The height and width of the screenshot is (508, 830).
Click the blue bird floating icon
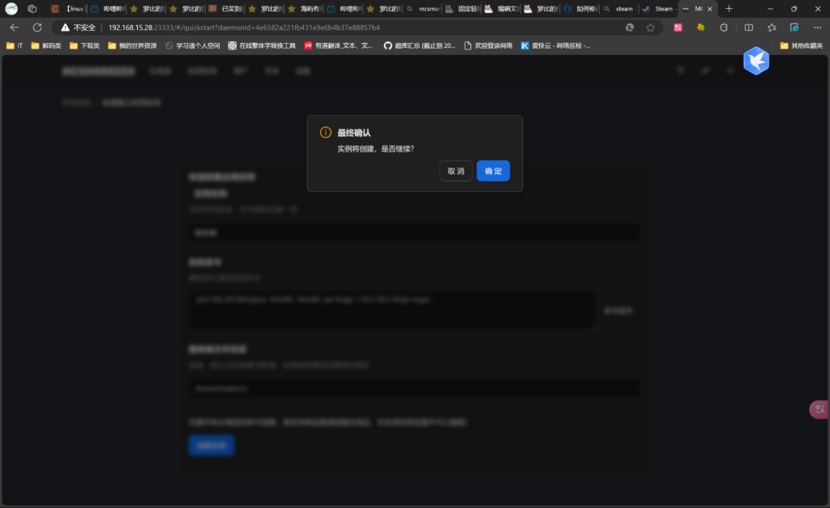(x=755, y=61)
